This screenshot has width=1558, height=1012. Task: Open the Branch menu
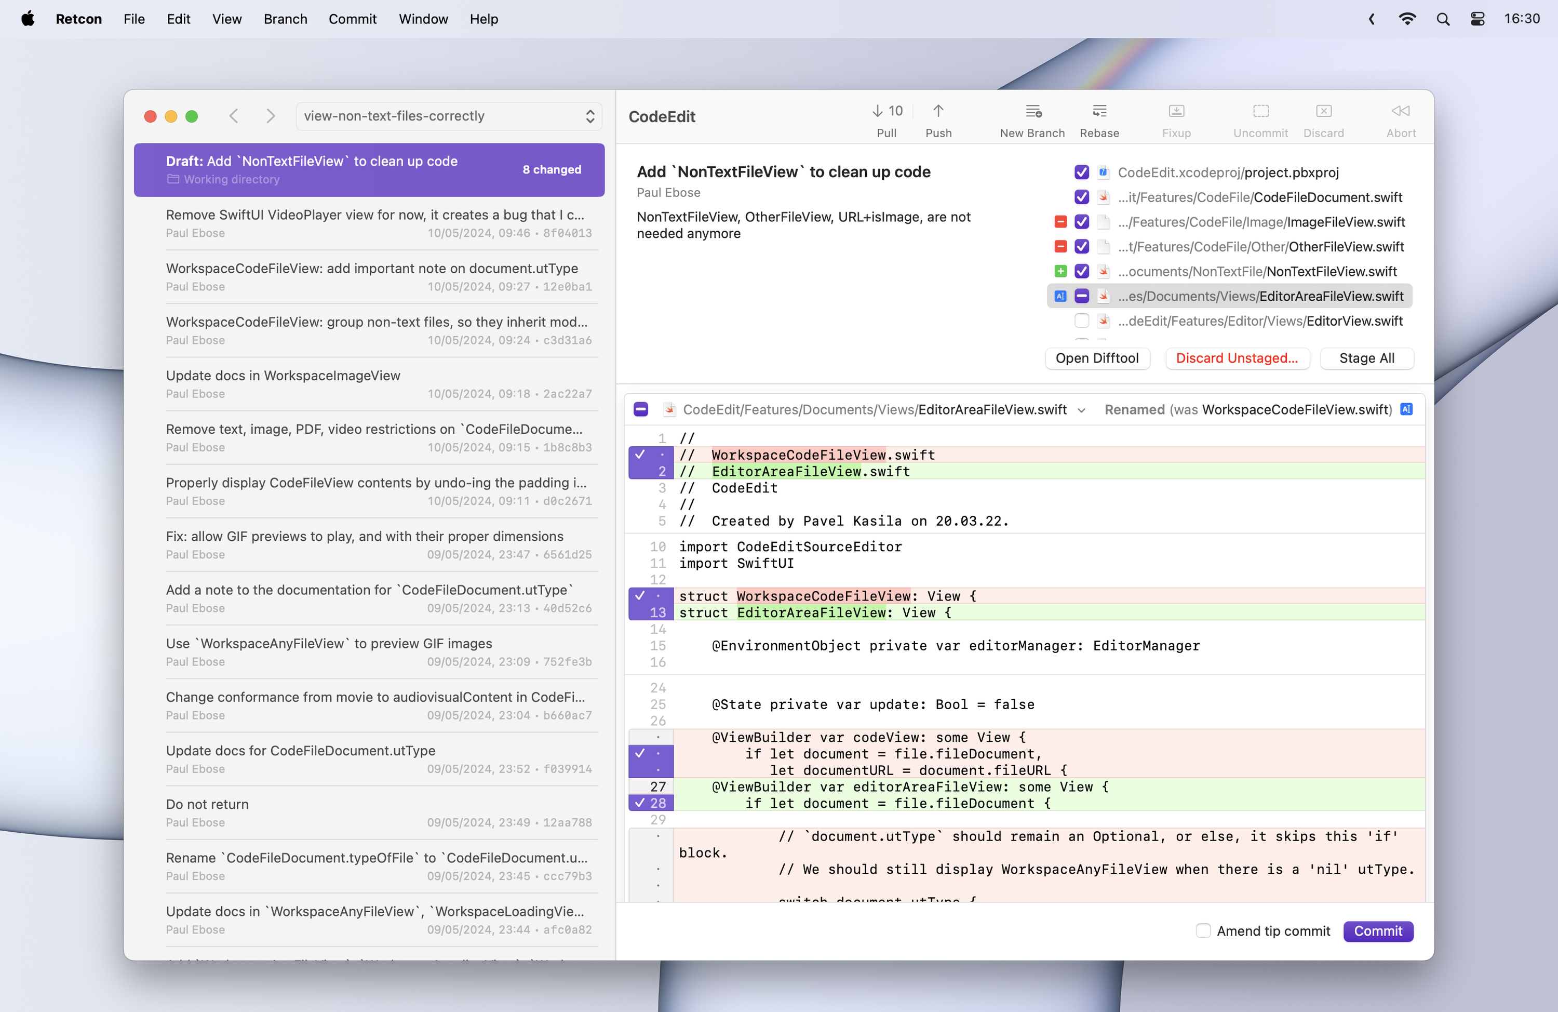[285, 19]
